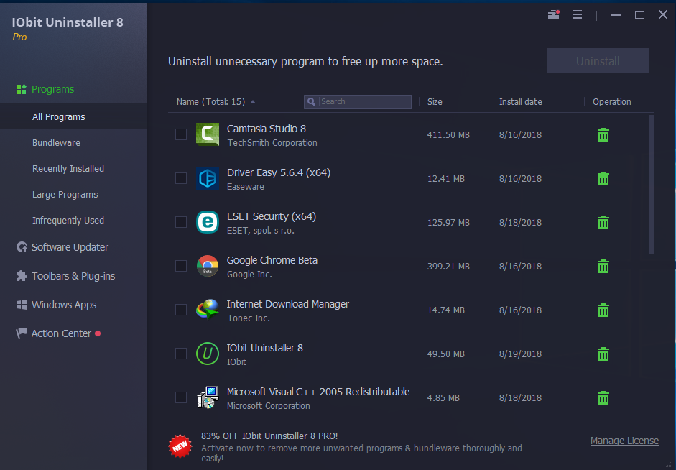Image resolution: width=676 pixels, height=470 pixels.
Task: Click the Microsoft Visual C++ 2005 installer icon
Action: pos(208,397)
